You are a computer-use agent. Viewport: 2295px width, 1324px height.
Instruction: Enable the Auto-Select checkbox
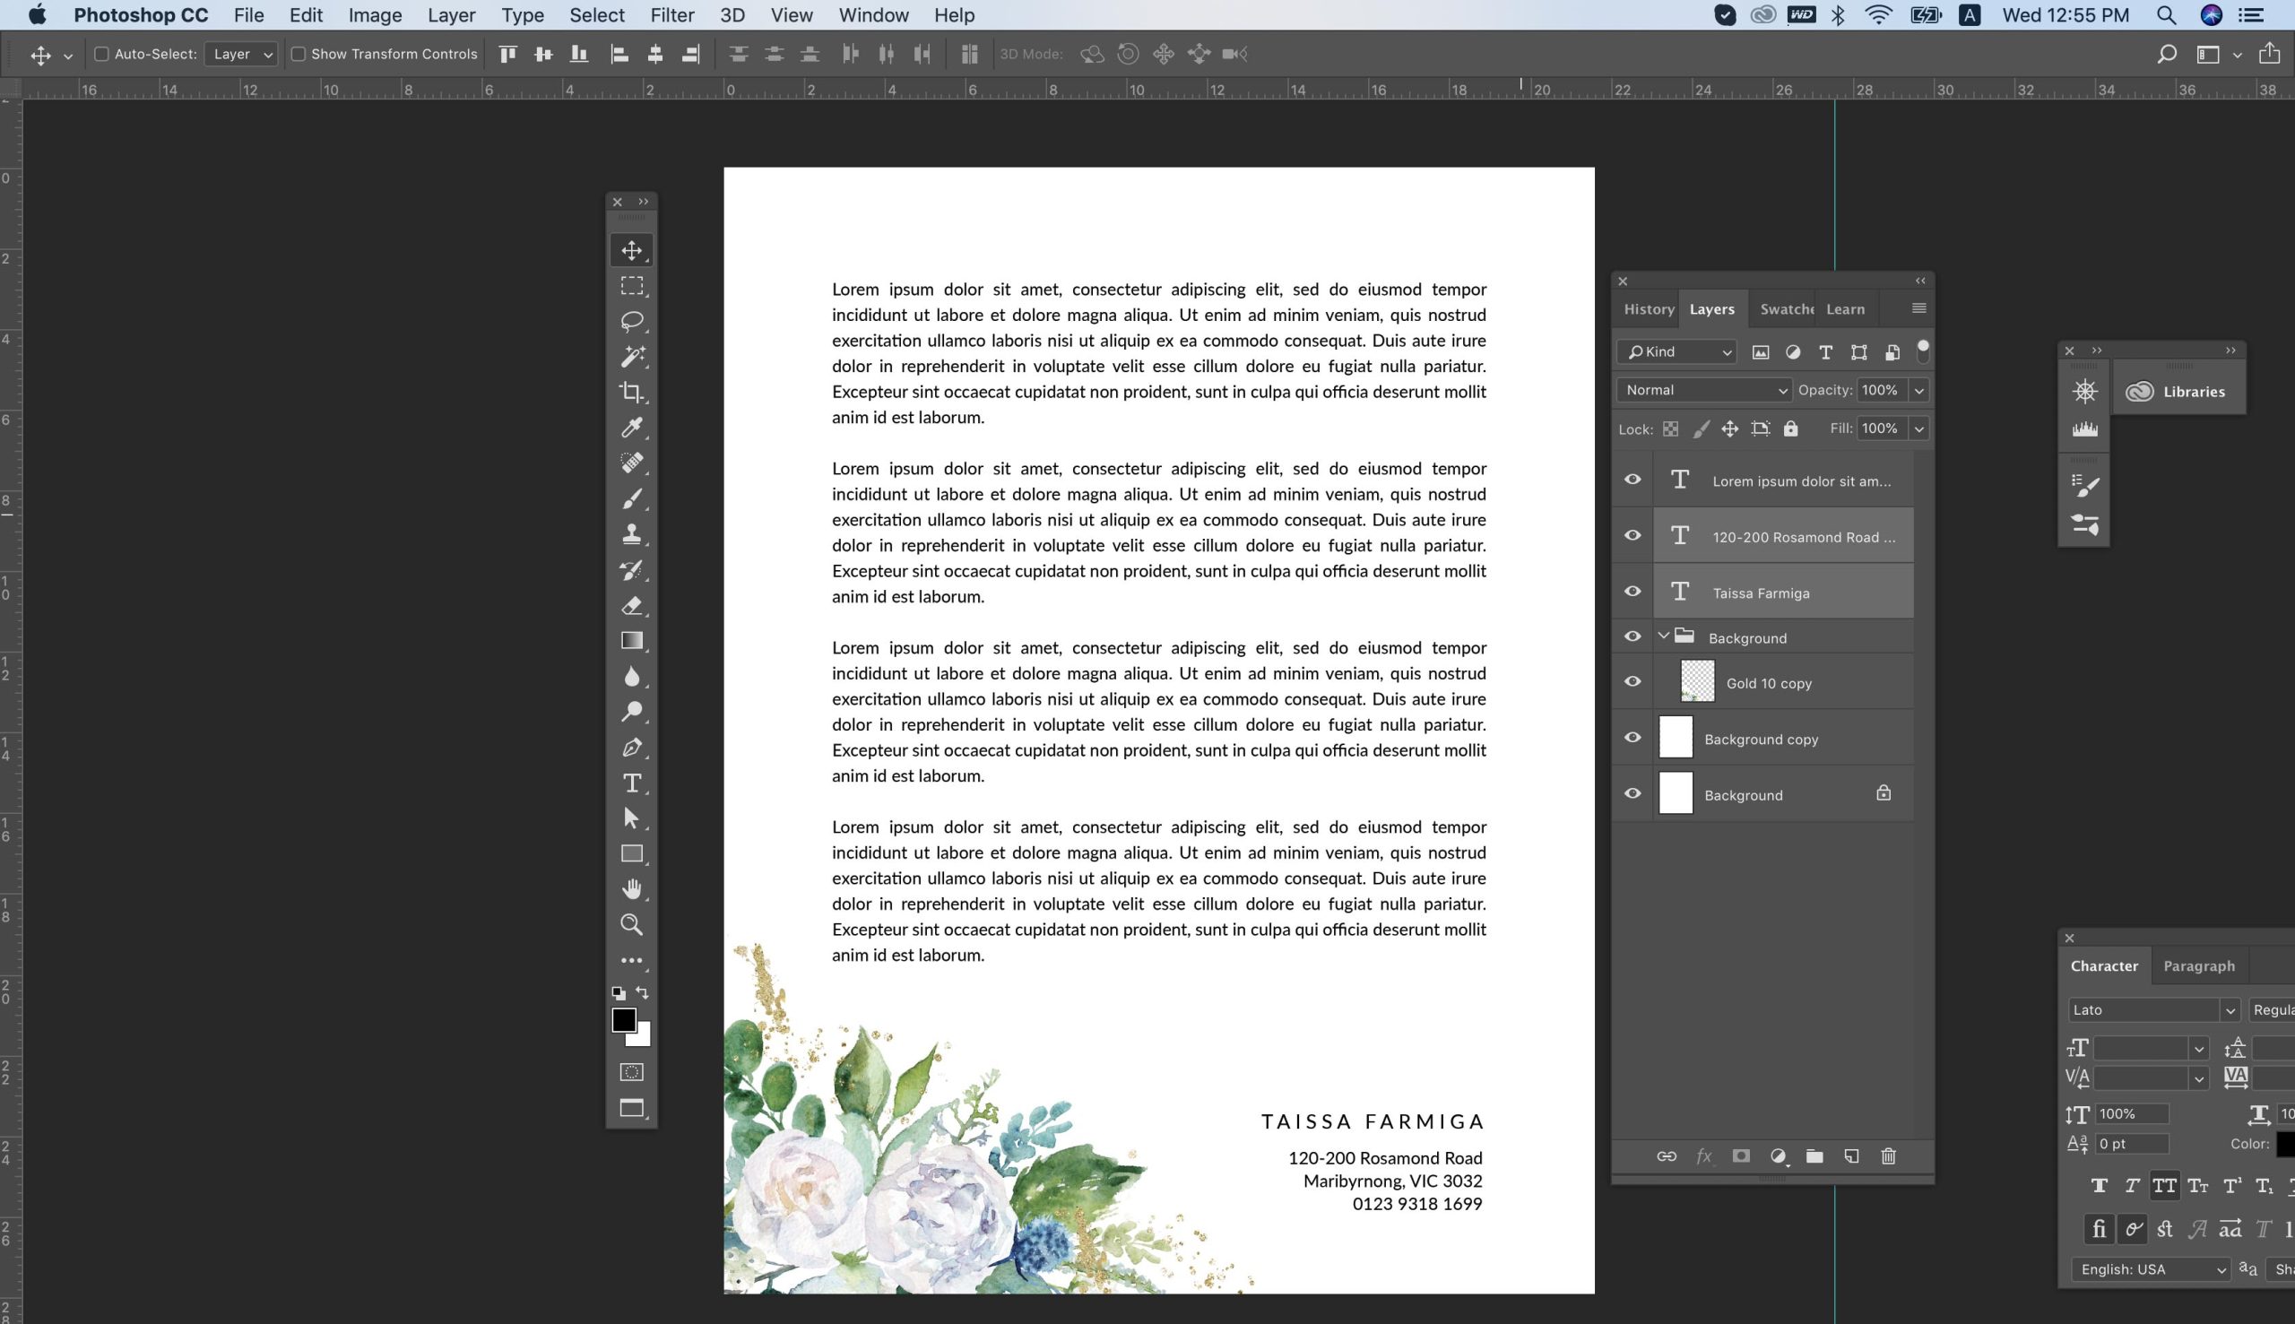coord(102,55)
